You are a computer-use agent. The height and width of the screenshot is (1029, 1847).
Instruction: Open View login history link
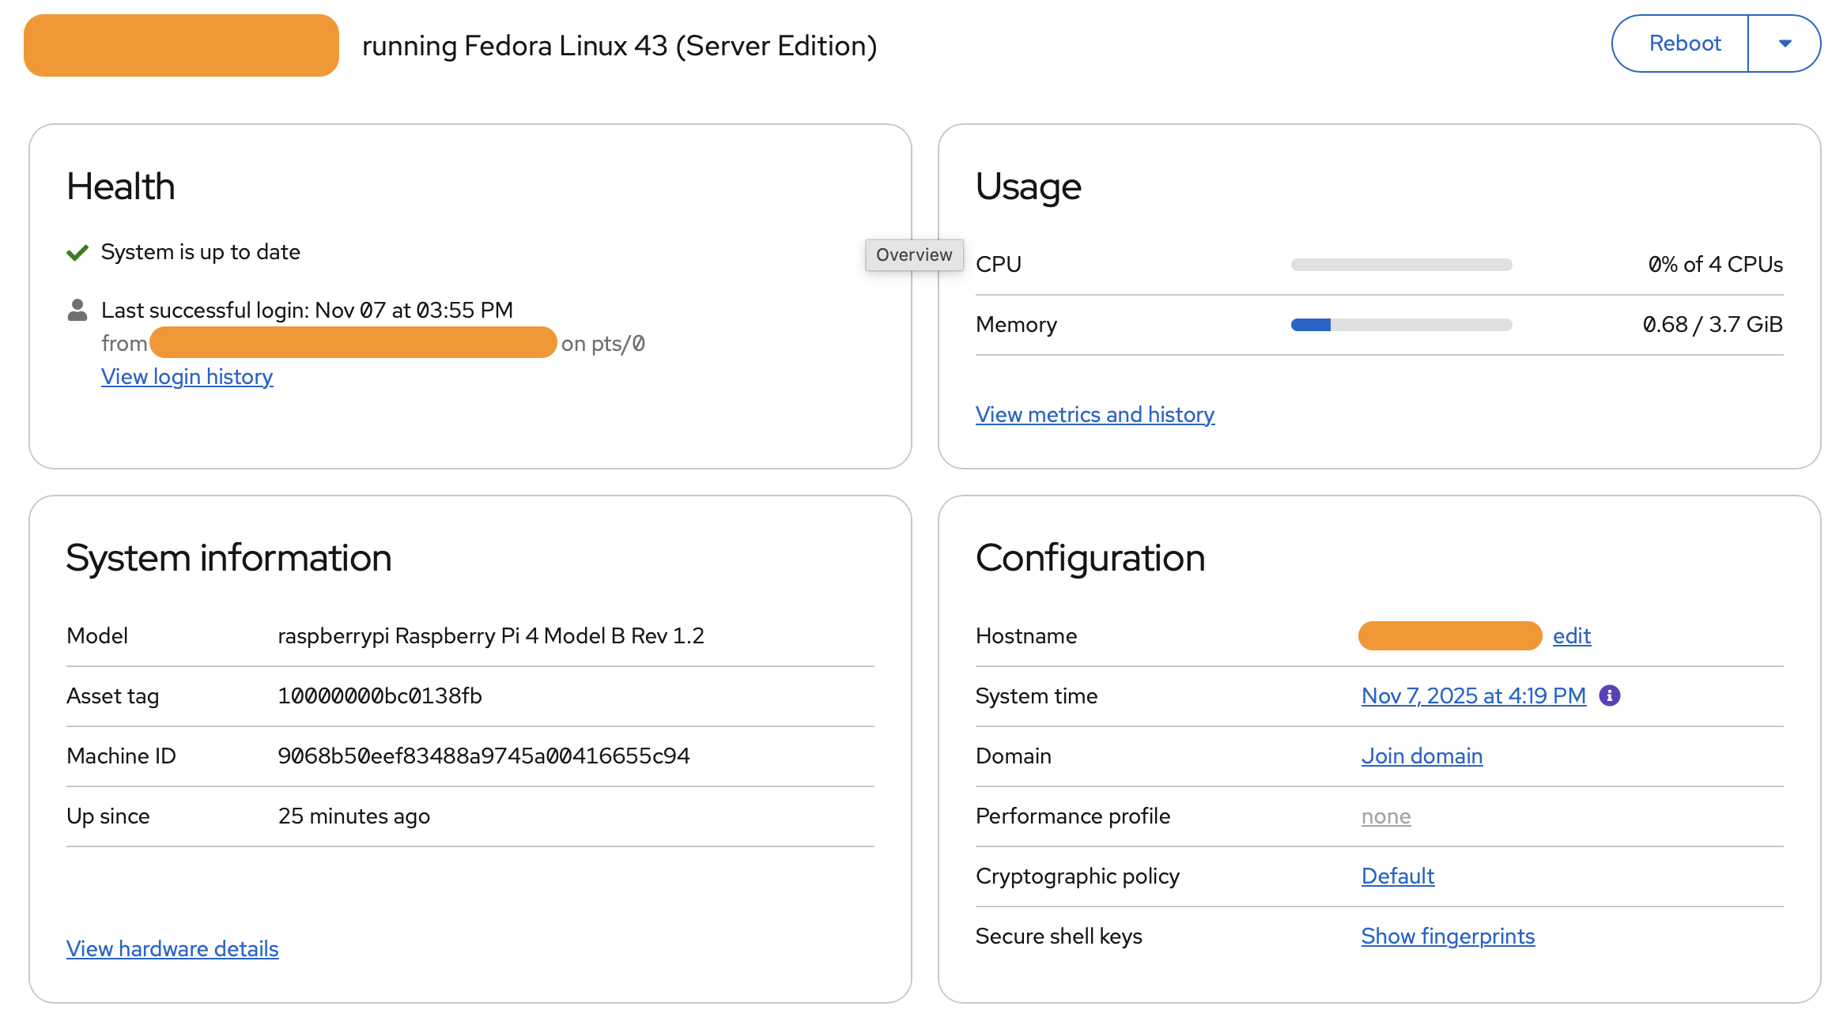(187, 377)
